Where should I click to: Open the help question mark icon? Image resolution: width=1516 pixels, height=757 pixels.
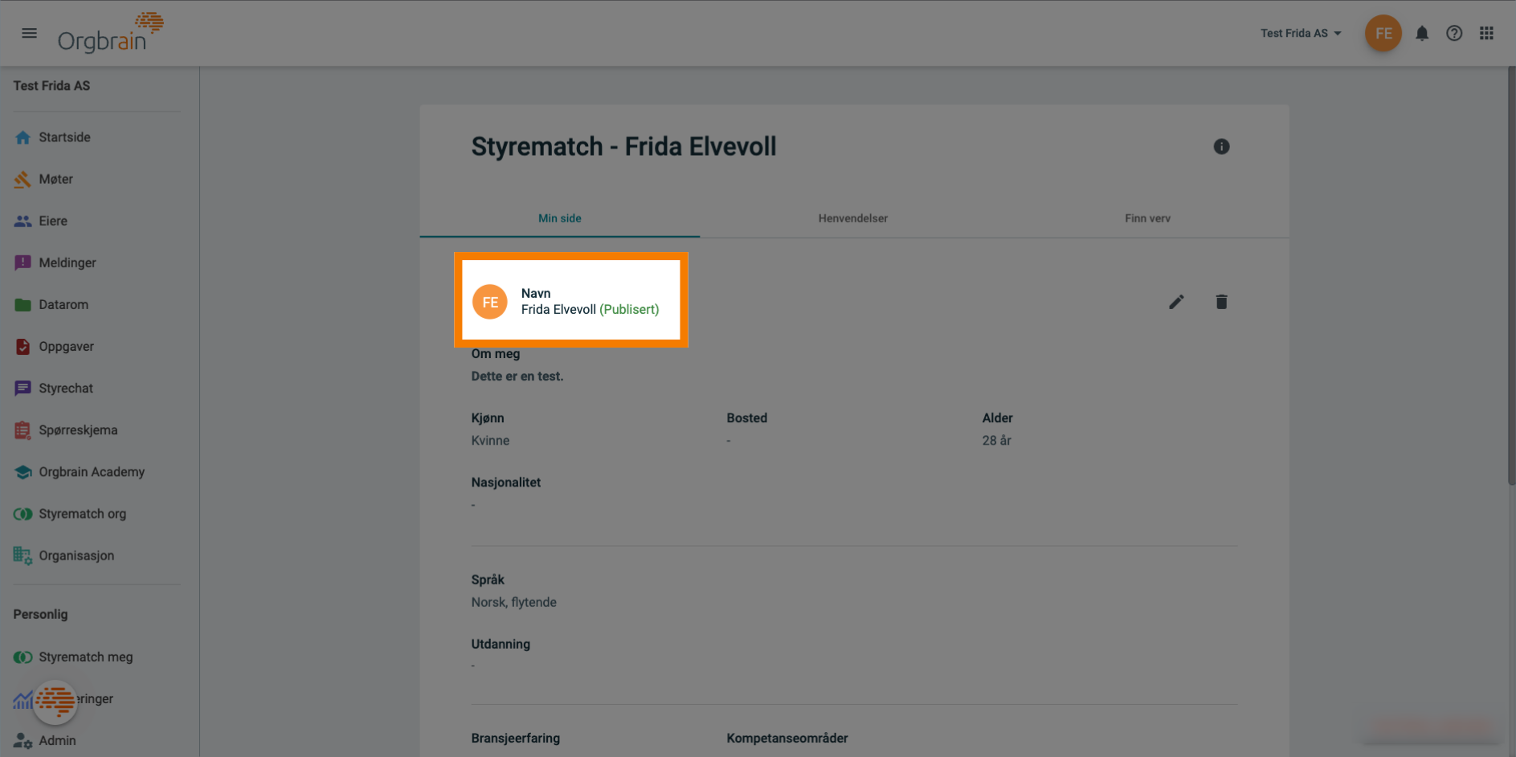[1454, 33]
